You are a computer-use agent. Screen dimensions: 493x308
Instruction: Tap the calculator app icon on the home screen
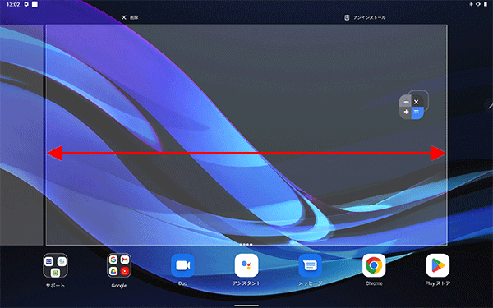[412, 107]
